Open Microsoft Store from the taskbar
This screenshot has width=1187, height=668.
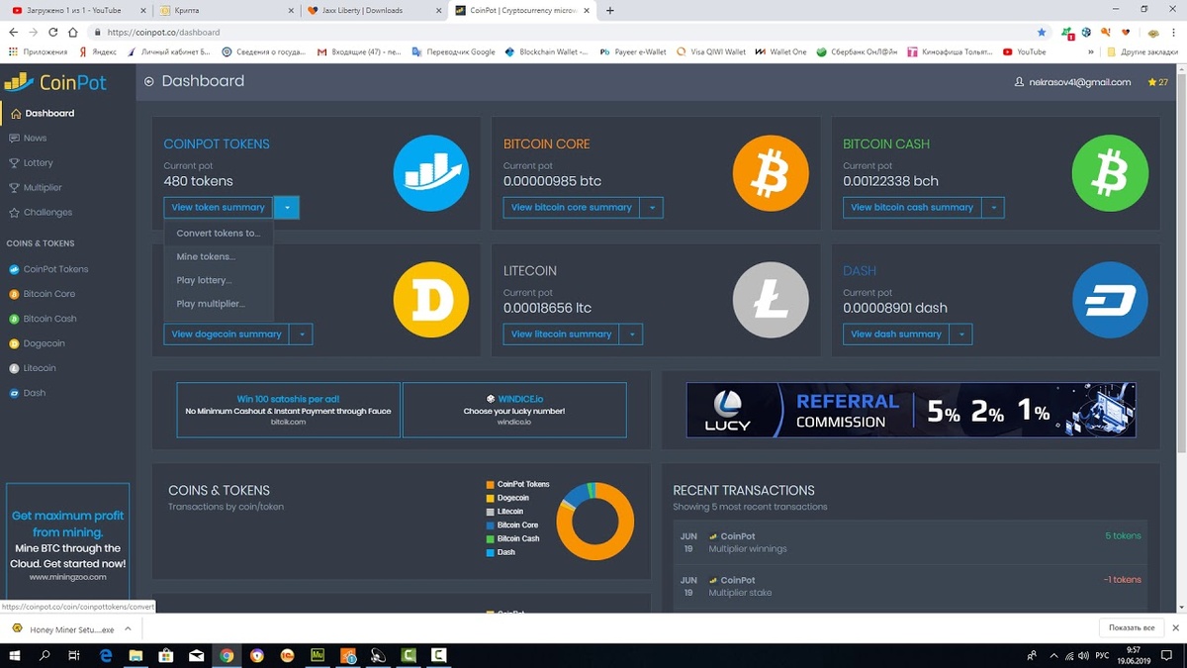pos(165,655)
